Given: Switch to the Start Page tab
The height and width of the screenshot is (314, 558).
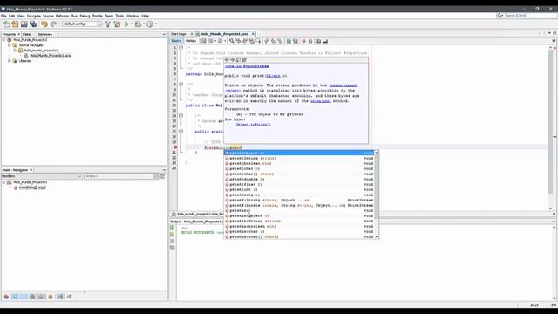Looking at the screenshot, I should coord(179,34).
